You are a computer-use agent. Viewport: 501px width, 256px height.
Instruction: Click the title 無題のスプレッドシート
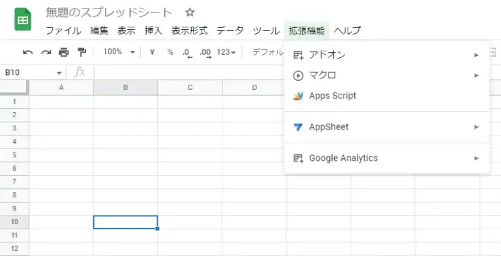pos(109,13)
